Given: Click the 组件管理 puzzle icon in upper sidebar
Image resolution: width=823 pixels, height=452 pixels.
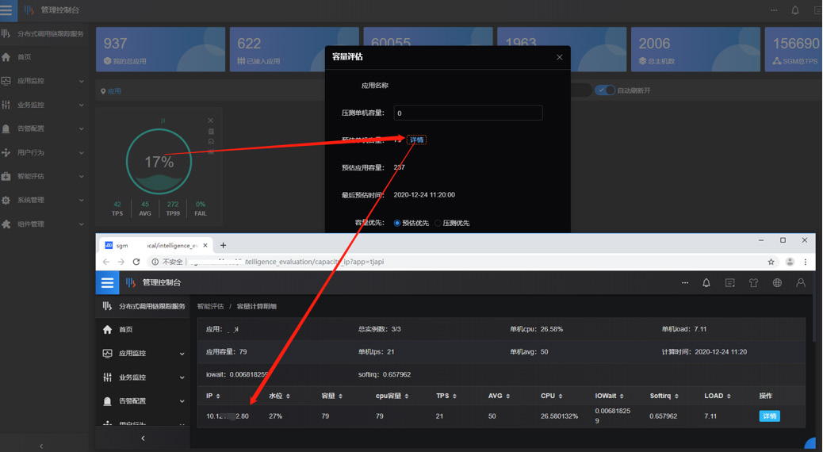Looking at the screenshot, I should click(6, 224).
